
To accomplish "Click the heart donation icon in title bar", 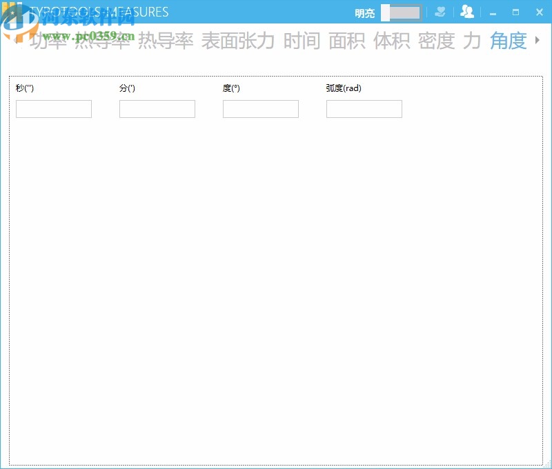I will pyautogui.click(x=440, y=12).
